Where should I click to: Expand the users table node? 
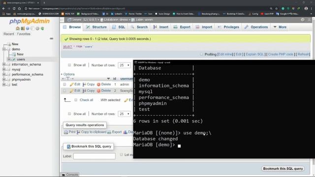(9, 59)
